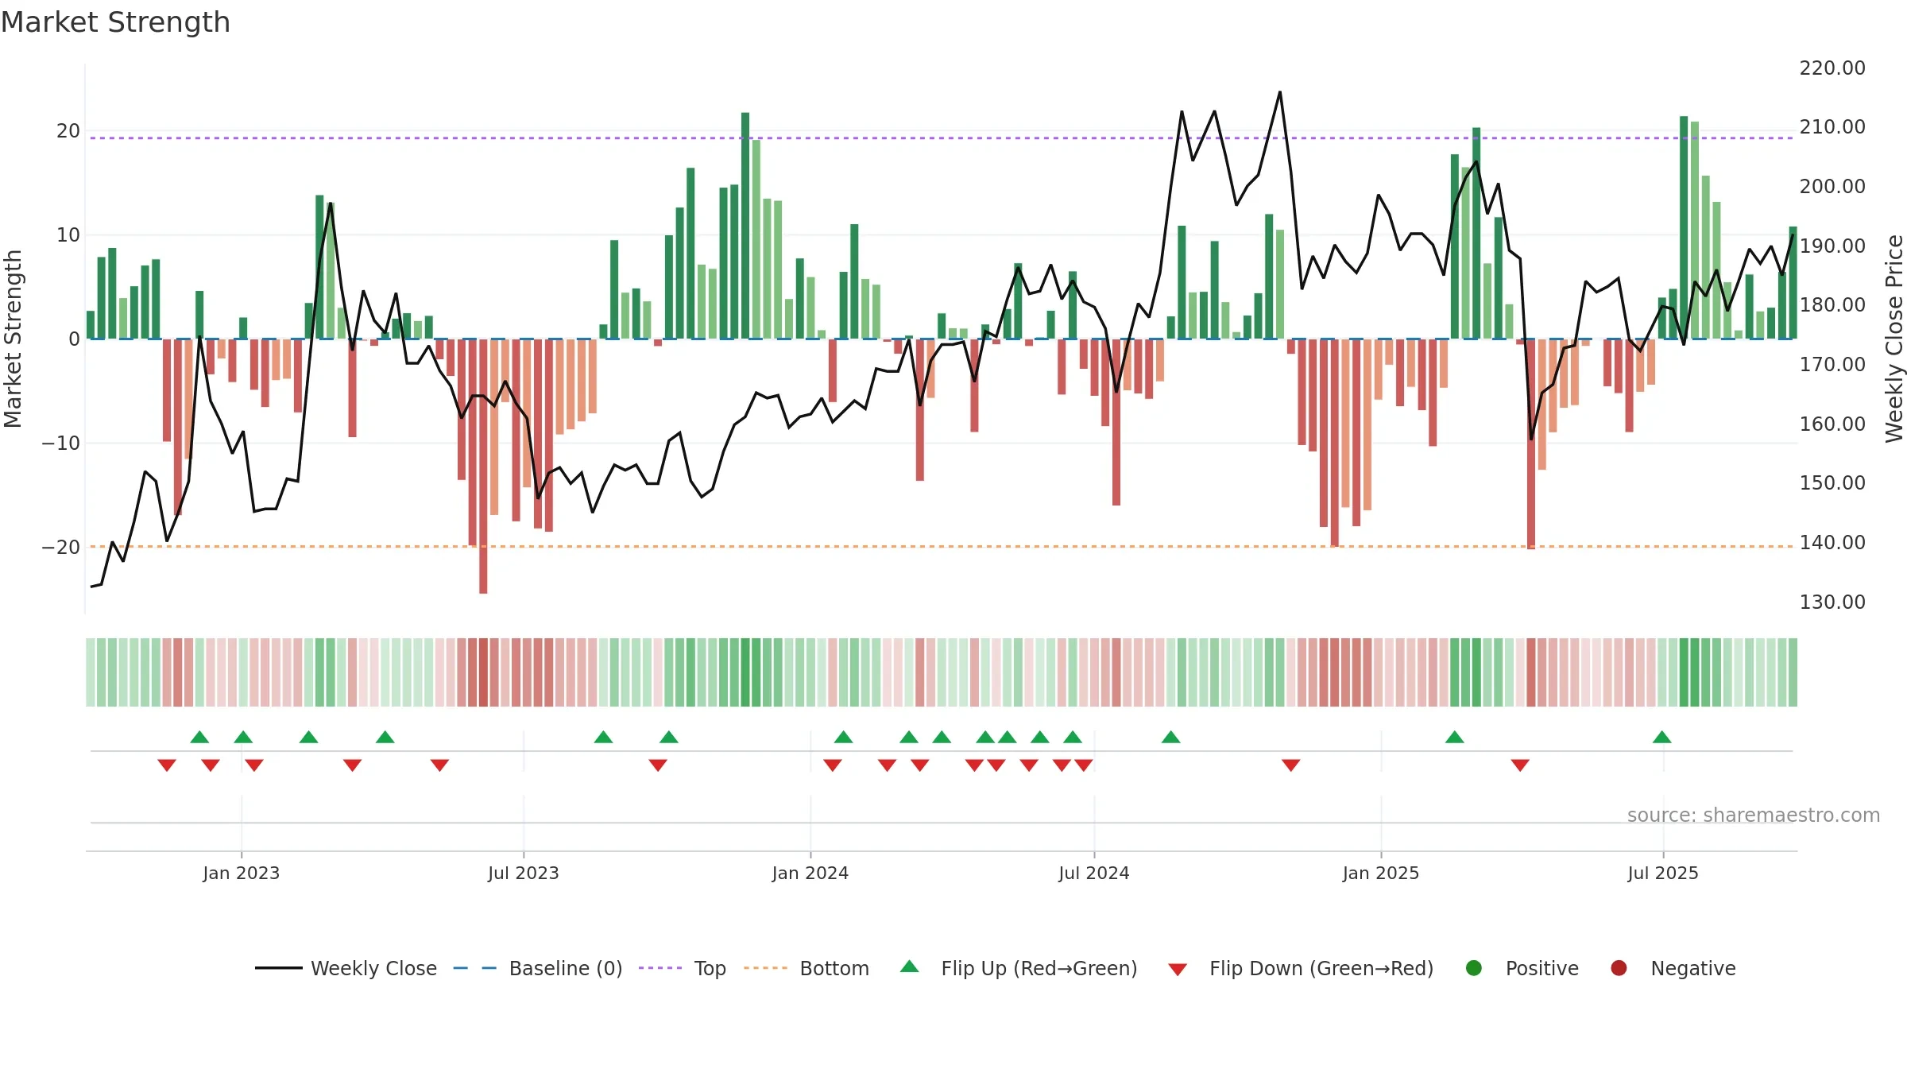
Task: Click the 180.00 tick on the right axis
Action: pos(1832,305)
